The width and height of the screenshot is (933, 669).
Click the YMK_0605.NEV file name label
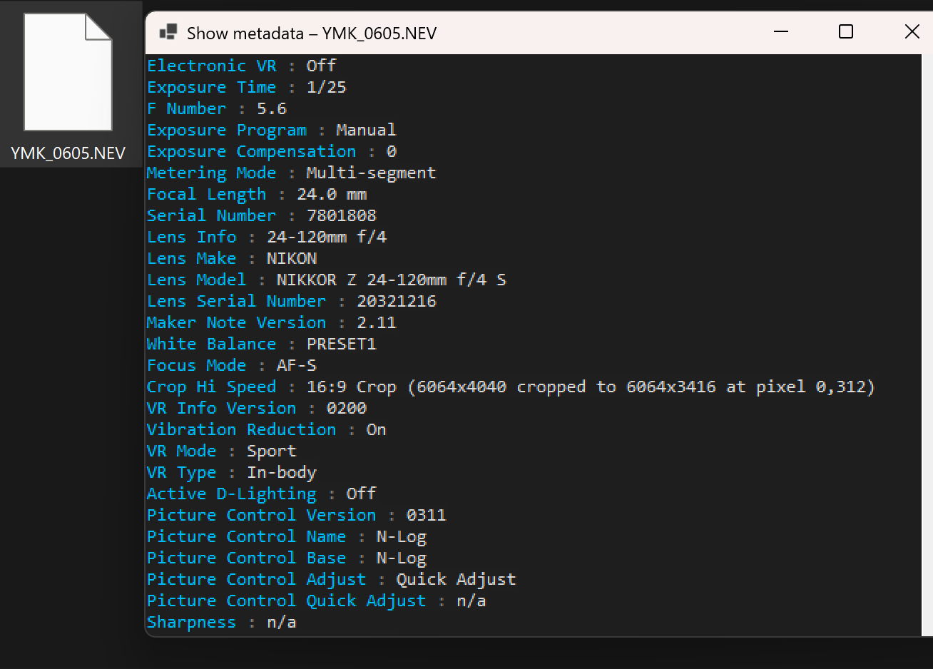point(68,153)
